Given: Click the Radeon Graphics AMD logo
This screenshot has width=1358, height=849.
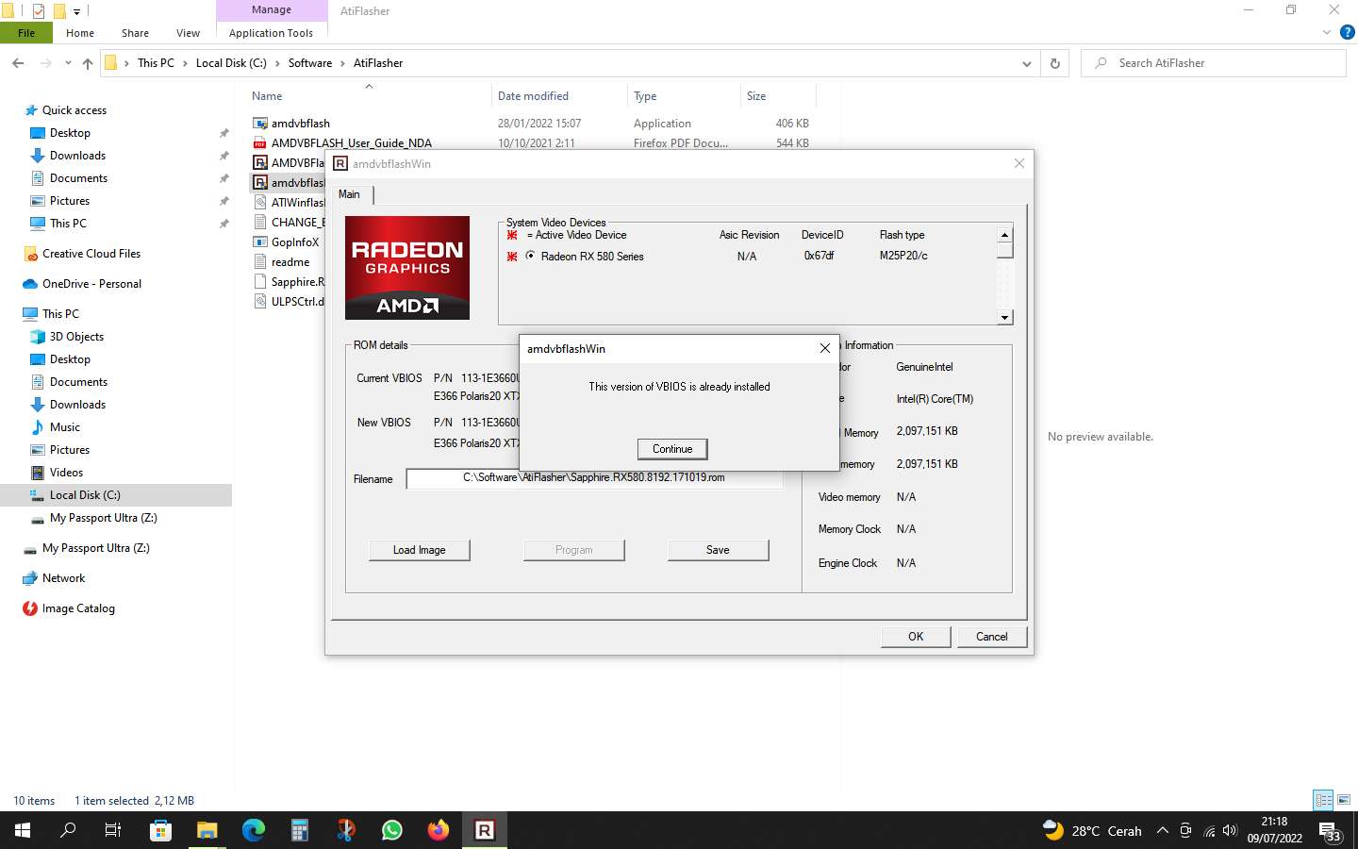Looking at the screenshot, I should tap(407, 268).
